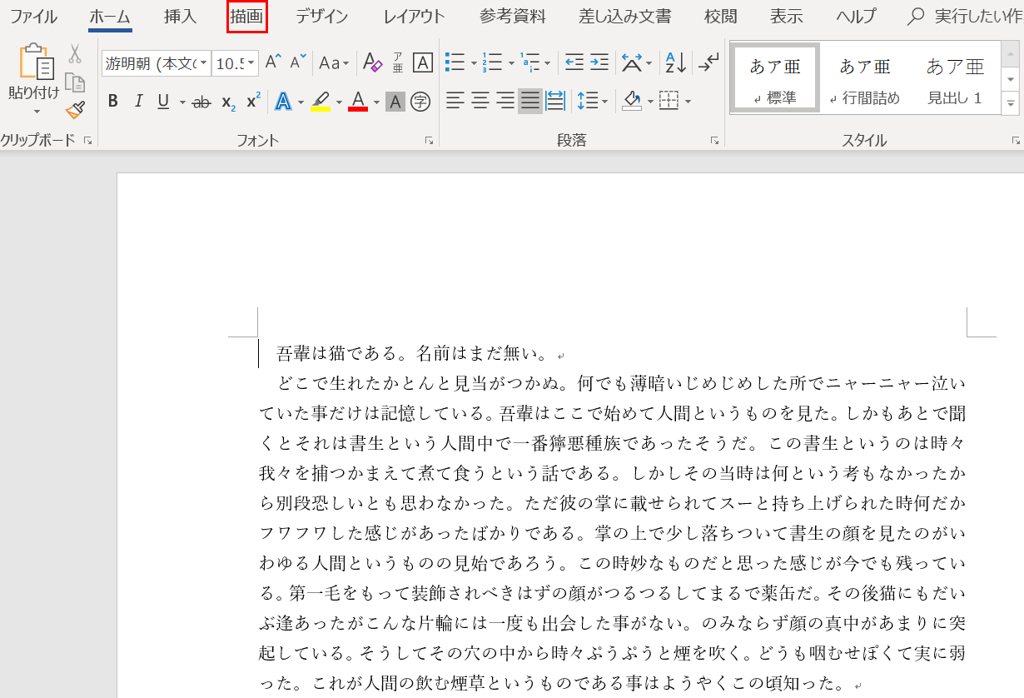Expand the styles gallery with the more button

point(1012,102)
